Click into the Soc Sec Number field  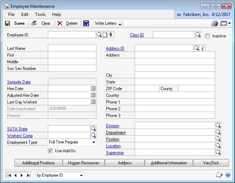[72, 68]
